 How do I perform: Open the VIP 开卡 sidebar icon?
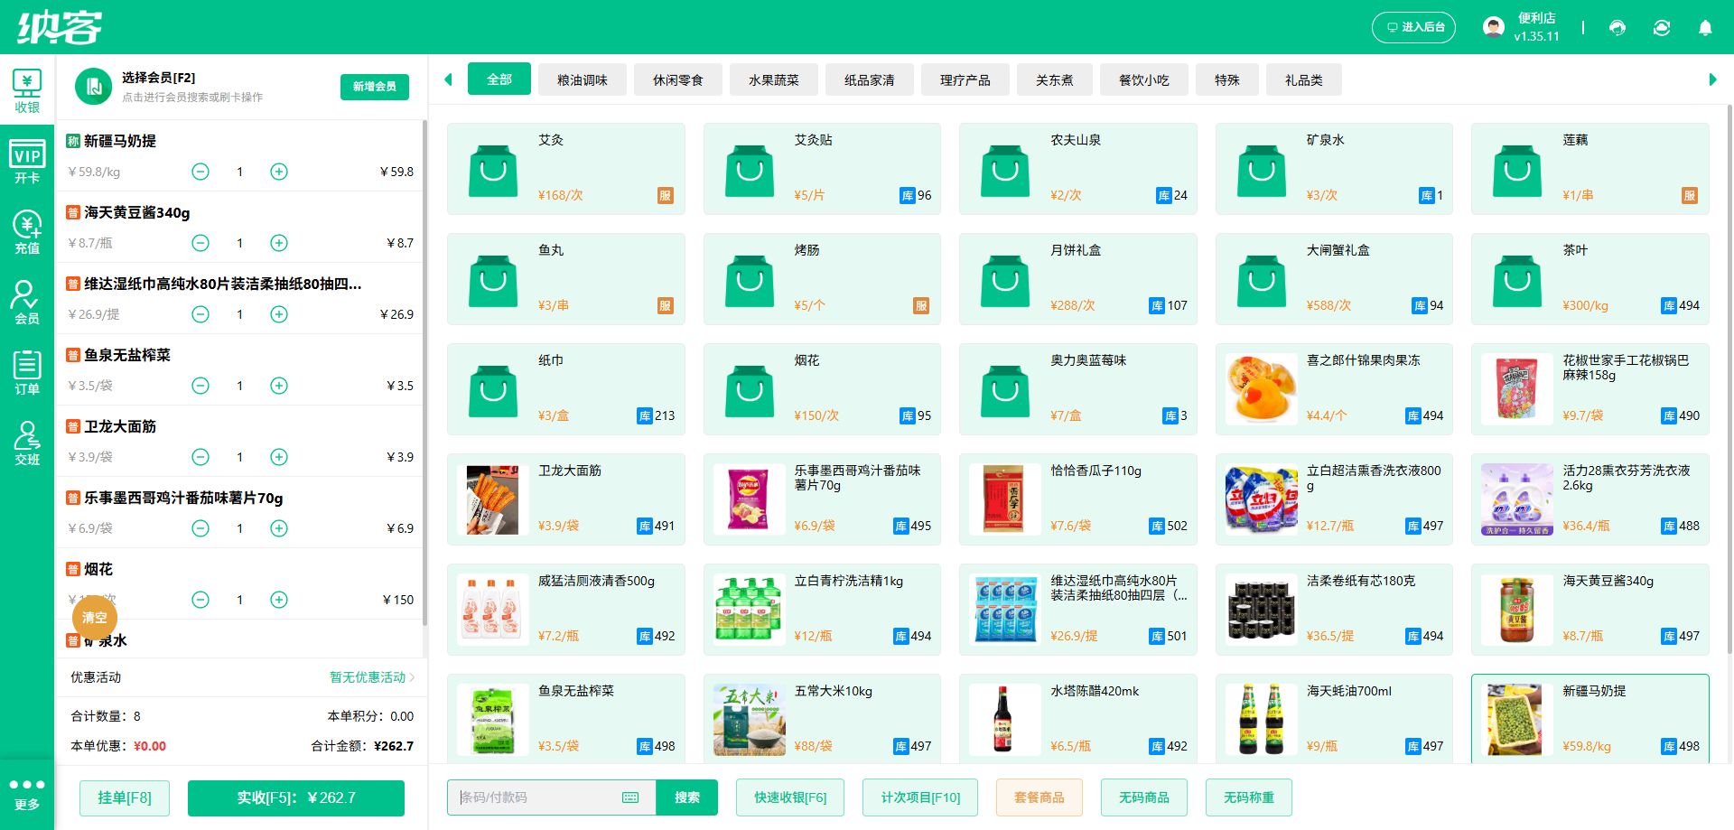(27, 162)
